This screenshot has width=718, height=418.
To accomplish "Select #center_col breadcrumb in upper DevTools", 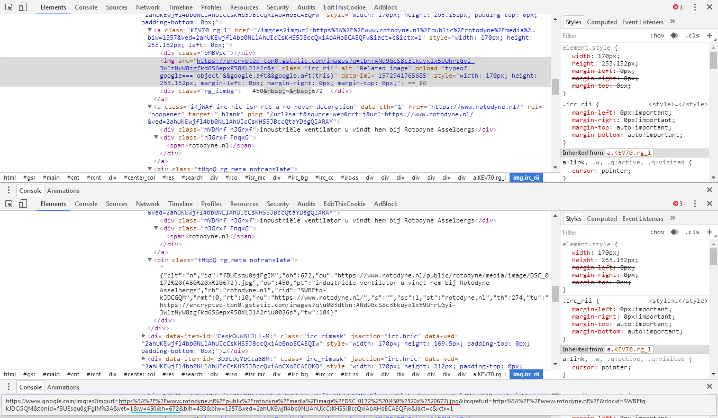I will (139, 178).
